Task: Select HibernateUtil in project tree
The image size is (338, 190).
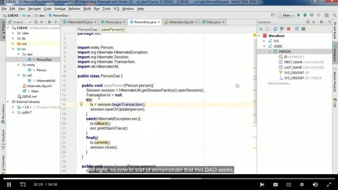Action: 46,81
